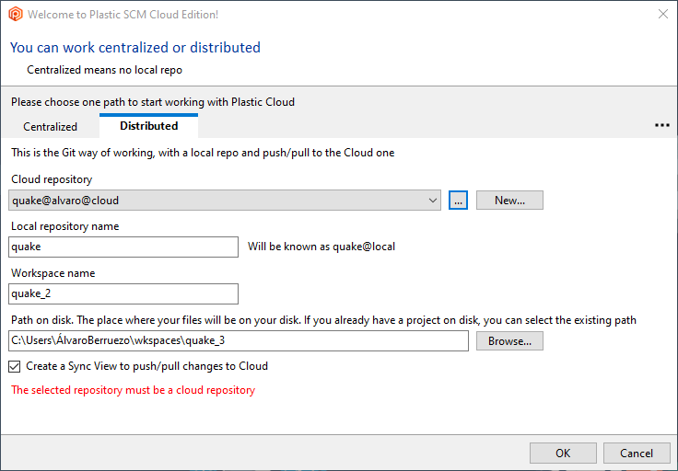Select the Distributed tab

(x=148, y=126)
